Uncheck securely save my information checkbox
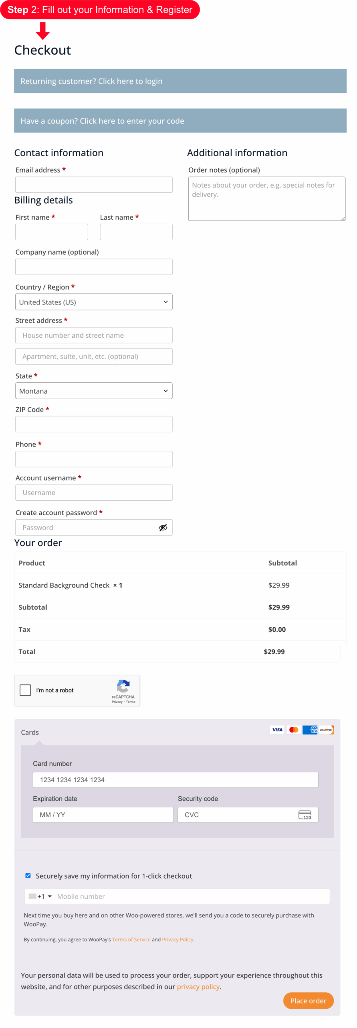The height and width of the screenshot is (1028, 357). (x=28, y=875)
